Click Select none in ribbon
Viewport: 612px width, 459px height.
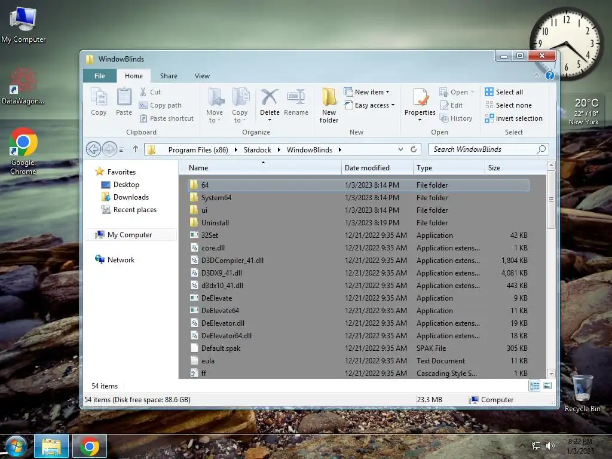(508, 105)
